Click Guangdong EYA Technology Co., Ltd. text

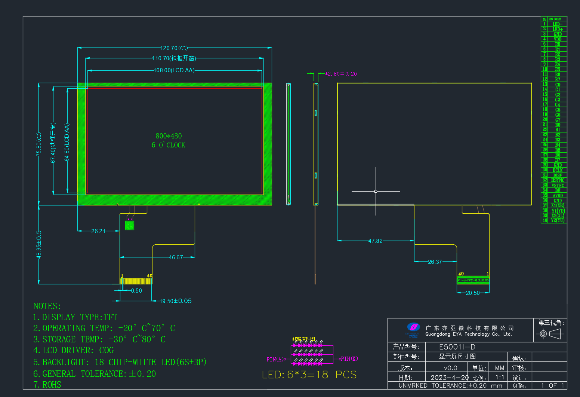[469, 334]
